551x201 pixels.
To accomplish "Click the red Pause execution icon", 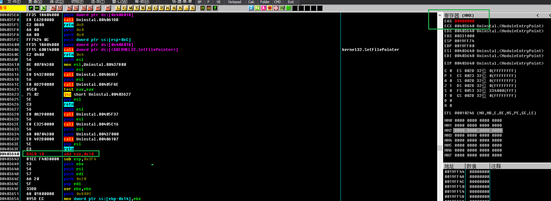I will (60, 8).
